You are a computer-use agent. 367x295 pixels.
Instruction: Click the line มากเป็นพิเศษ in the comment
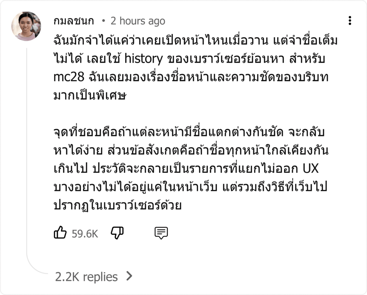click(90, 95)
